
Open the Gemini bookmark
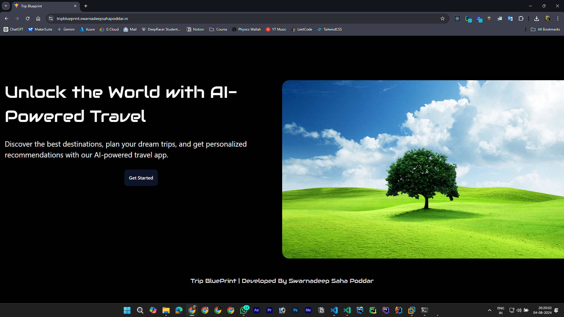66,29
